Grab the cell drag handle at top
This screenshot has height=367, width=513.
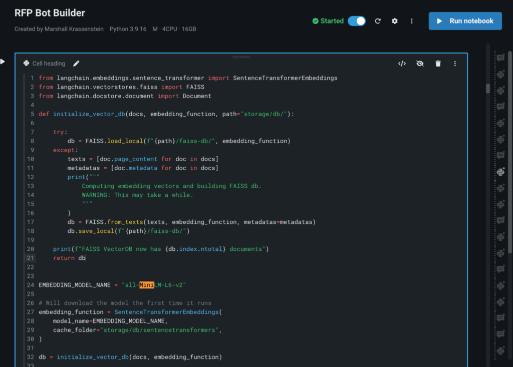[241, 57]
